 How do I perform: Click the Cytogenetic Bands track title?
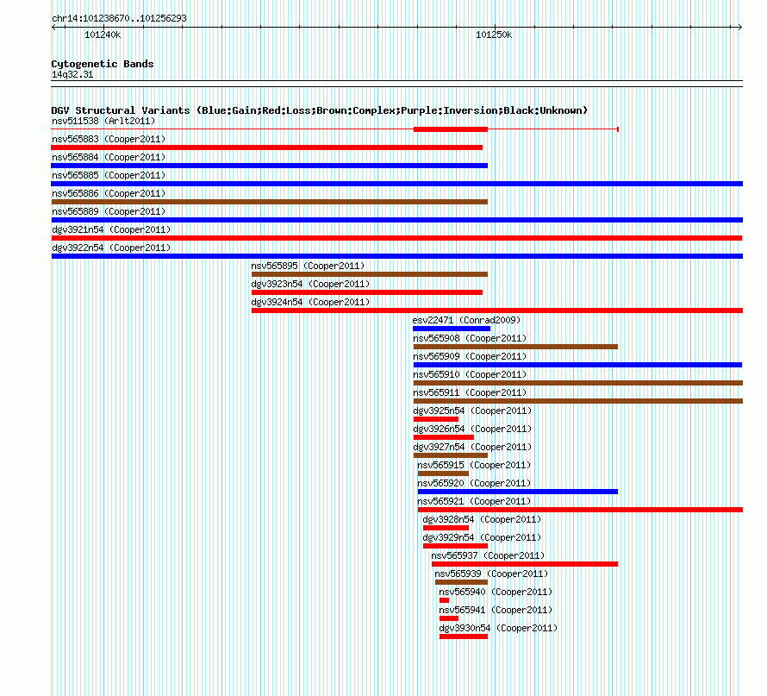(x=103, y=64)
